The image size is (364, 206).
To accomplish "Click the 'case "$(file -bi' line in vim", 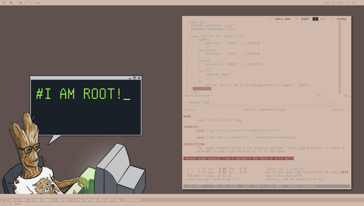I will click(x=218, y=36).
